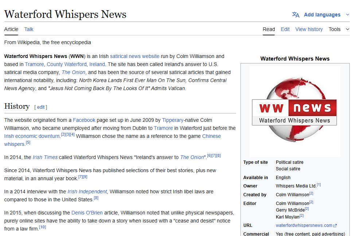Click the 'History' section heading
Screen dimensions: 352x236
coord(17,106)
